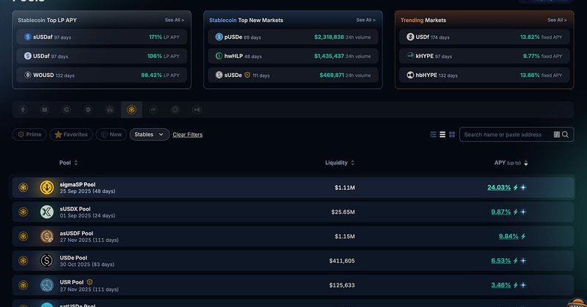The image size is (587, 307).
Task: Open the Stables category dropdown
Action: pyautogui.click(x=150, y=135)
